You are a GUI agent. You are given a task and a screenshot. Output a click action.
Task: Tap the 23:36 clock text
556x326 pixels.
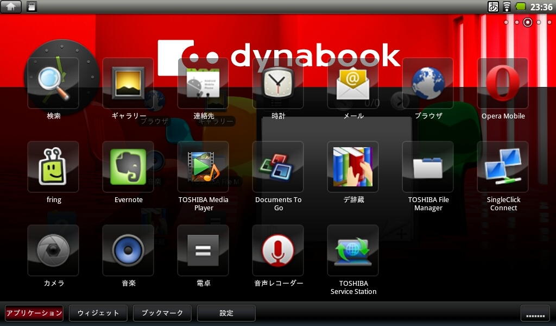[541, 7]
